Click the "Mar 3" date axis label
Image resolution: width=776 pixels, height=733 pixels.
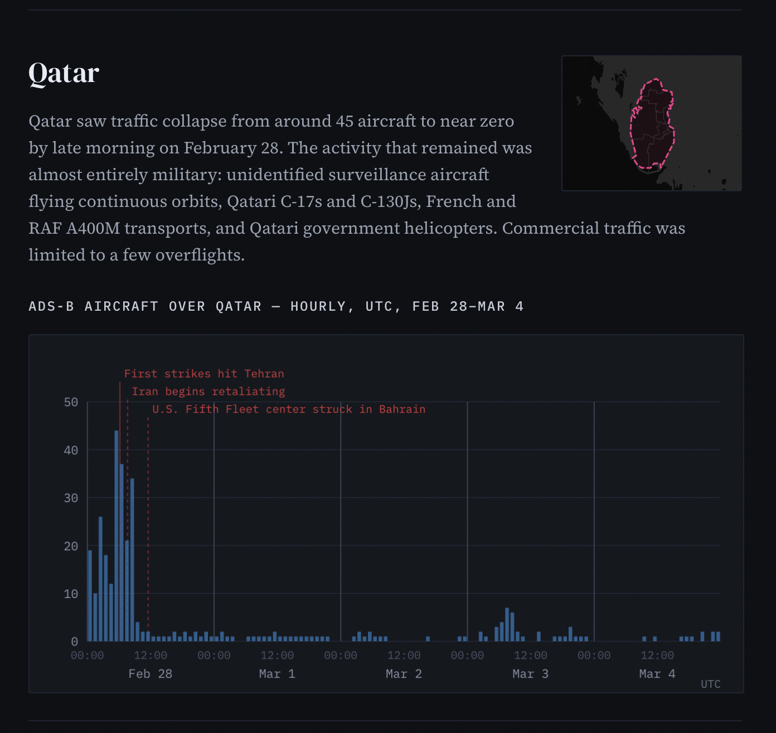pyautogui.click(x=530, y=674)
